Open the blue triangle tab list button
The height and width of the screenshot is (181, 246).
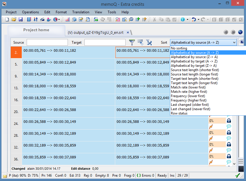point(240,32)
